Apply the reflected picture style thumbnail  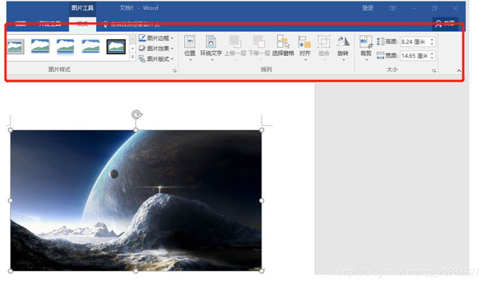click(x=65, y=47)
